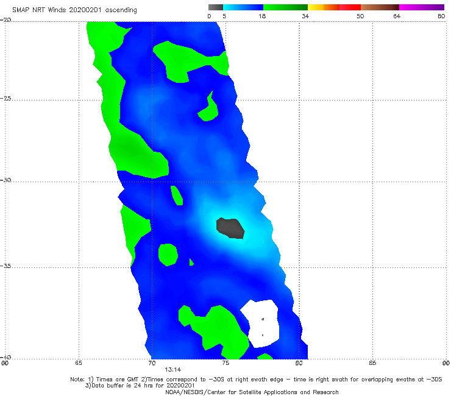Click the color bar label '5'

point(224,16)
